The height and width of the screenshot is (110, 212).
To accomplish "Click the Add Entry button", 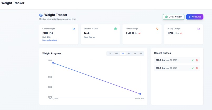I will pyautogui.click(x=195, y=17).
